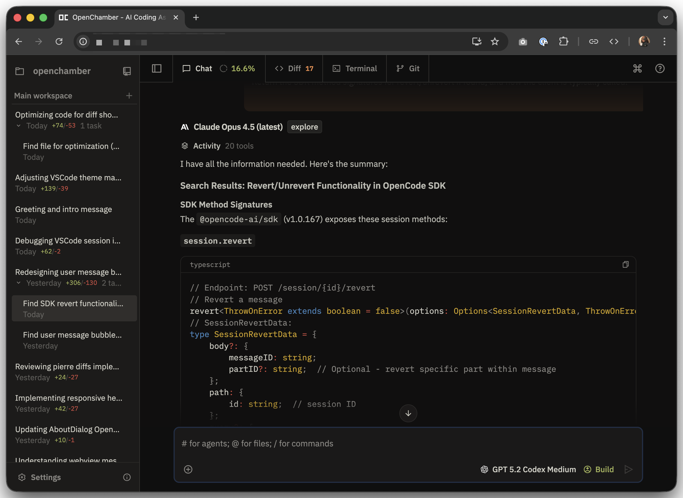Open the Optimizing code for diff session
Screen dimensions: 683x498
pyautogui.click(x=74, y=120)
